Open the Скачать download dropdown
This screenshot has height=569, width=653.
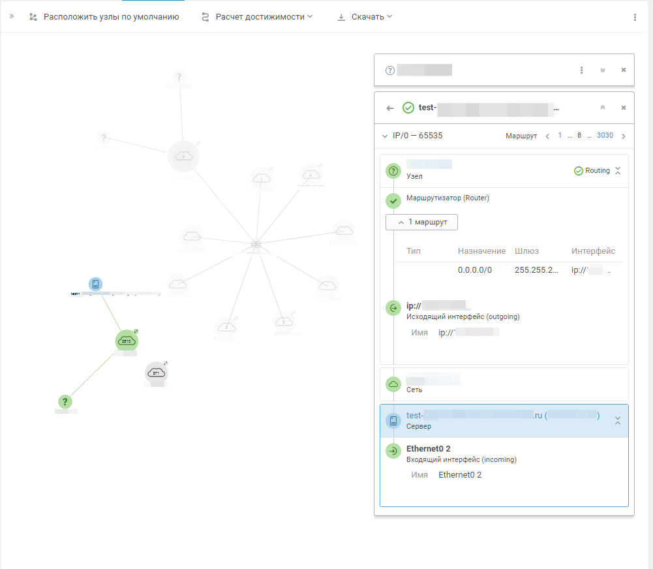click(x=365, y=17)
